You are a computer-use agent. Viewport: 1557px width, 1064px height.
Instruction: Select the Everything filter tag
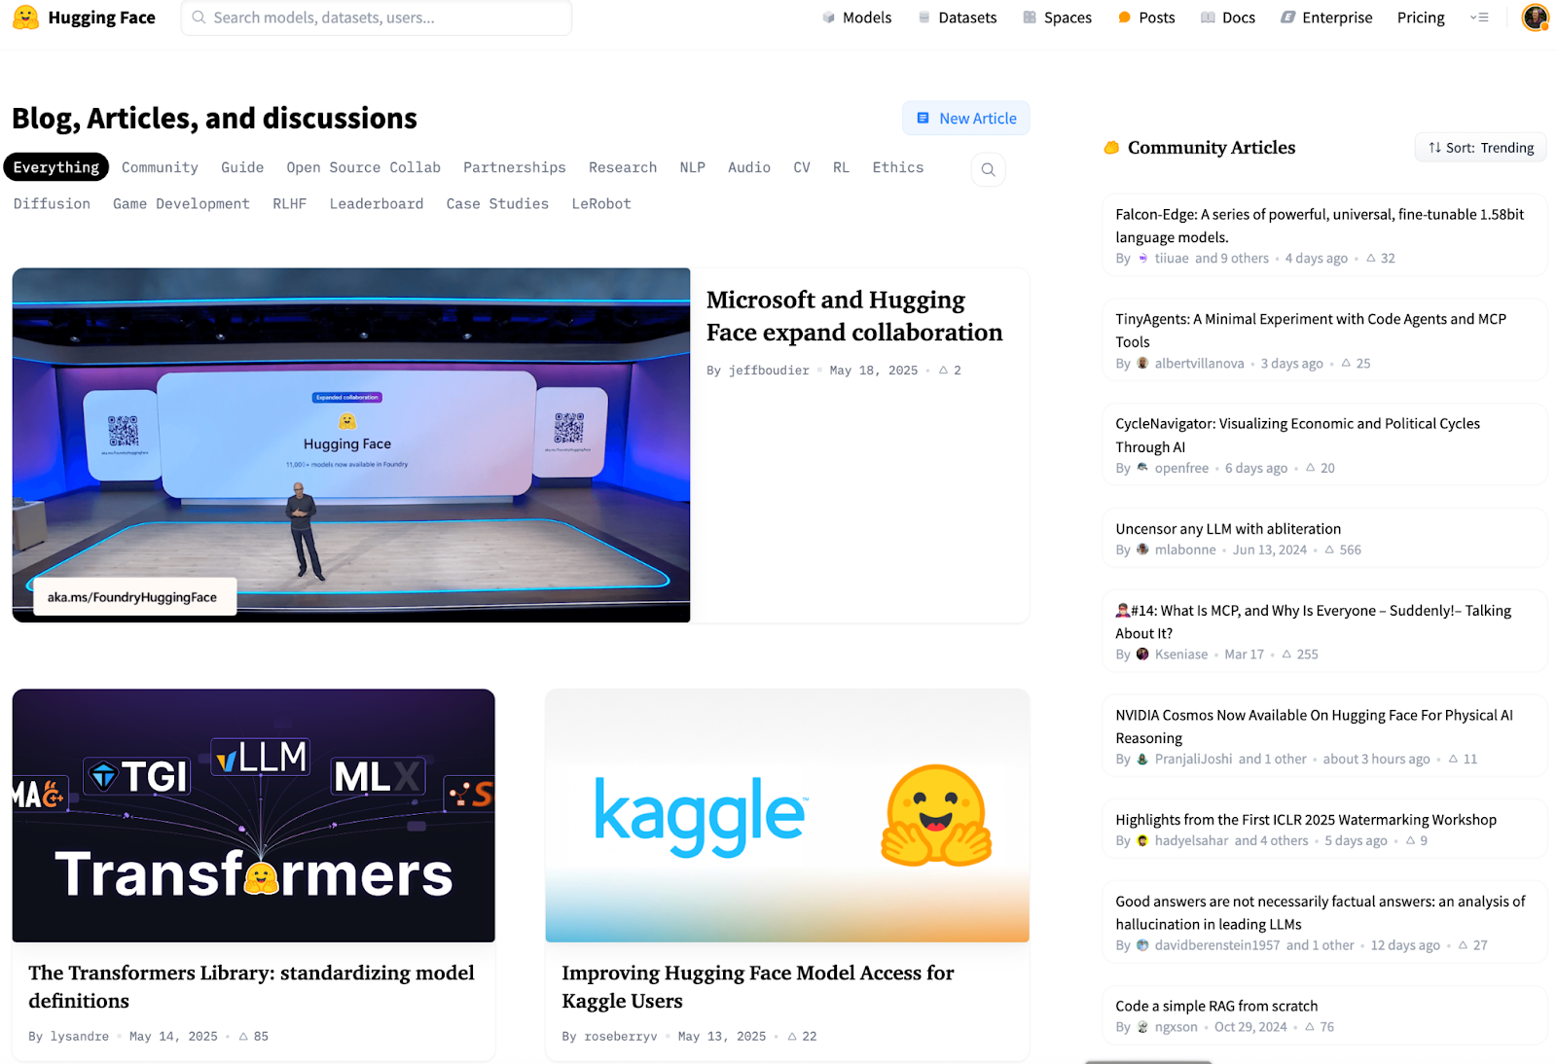click(x=55, y=167)
